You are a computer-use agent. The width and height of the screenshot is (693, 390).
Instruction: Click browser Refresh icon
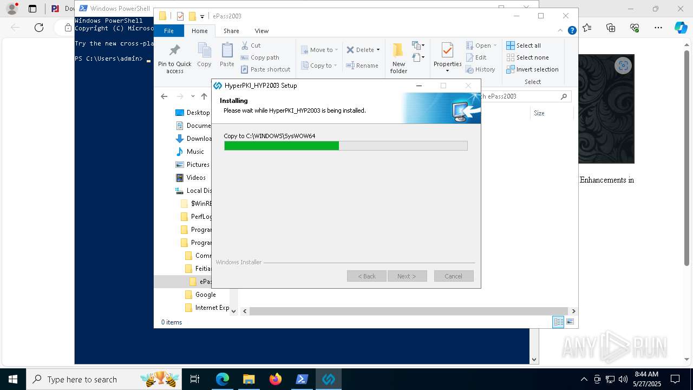(x=39, y=28)
